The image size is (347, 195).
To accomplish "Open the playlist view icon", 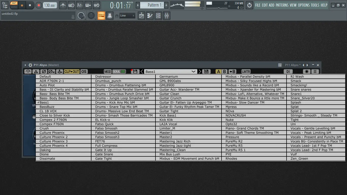I will [x=141, y=16].
